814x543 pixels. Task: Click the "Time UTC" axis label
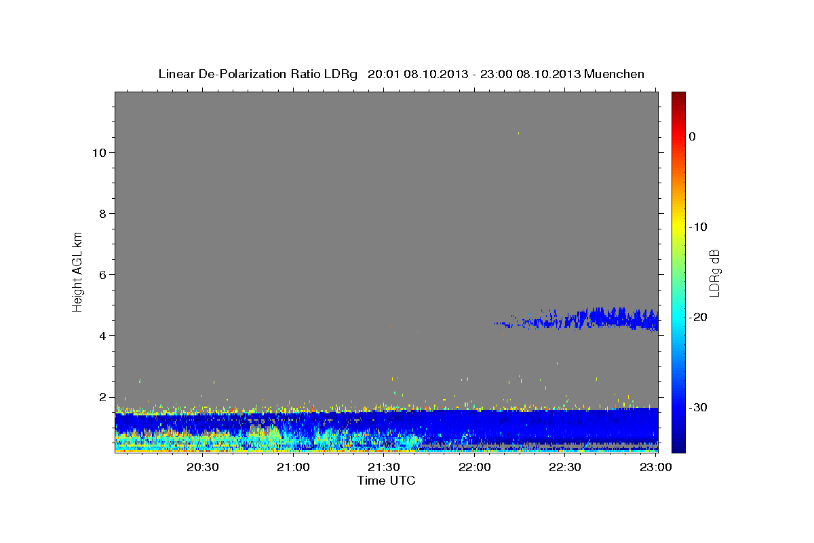[x=386, y=481]
